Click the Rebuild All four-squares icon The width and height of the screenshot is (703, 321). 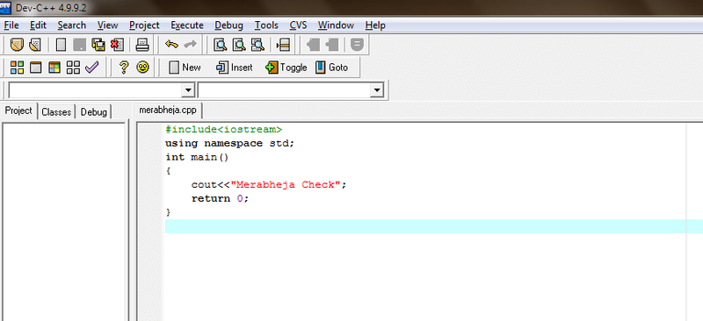[x=73, y=68]
